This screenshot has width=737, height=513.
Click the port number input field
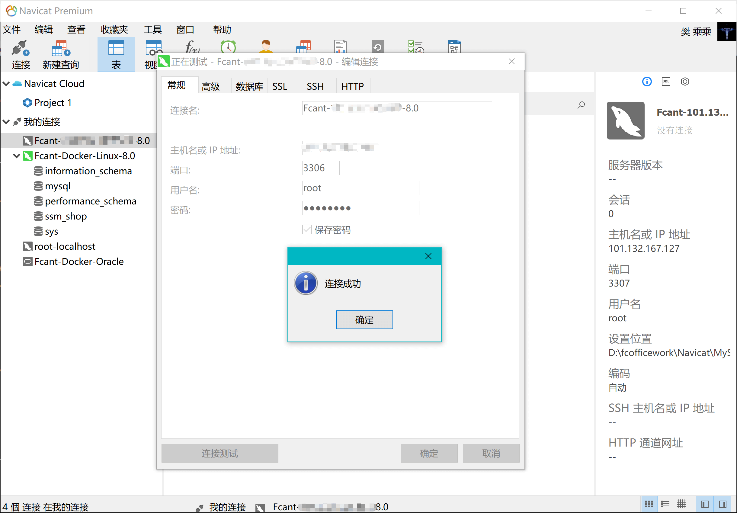320,168
